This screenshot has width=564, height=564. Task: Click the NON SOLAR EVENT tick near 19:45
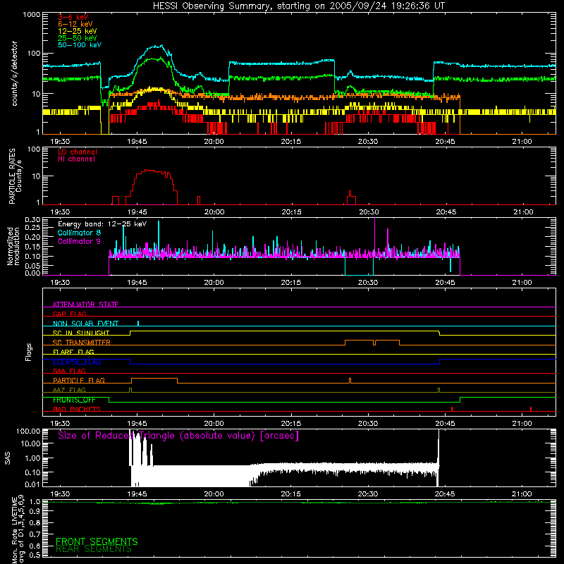tap(138, 323)
